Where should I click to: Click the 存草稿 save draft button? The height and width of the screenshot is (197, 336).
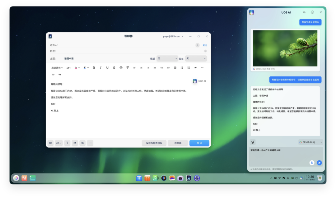178,143
